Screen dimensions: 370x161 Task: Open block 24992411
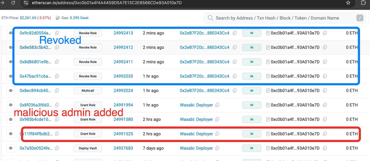tap(123, 62)
